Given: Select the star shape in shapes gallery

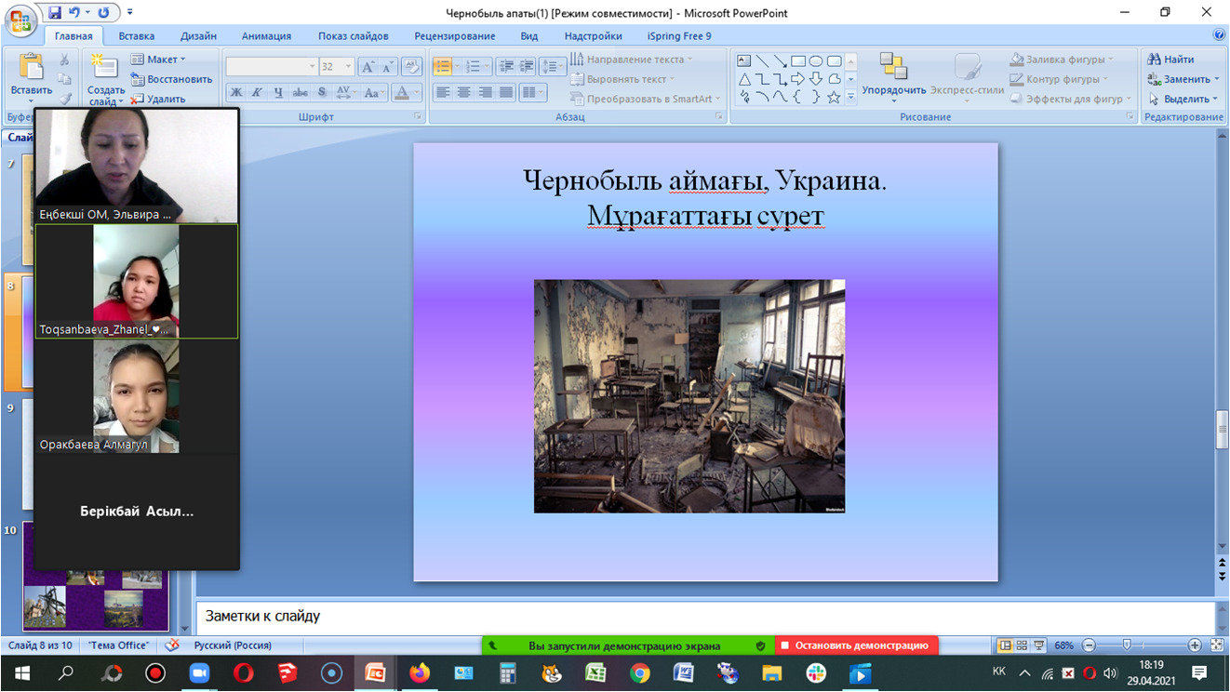Looking at the screenshot, I should click(x=834, y=97).
